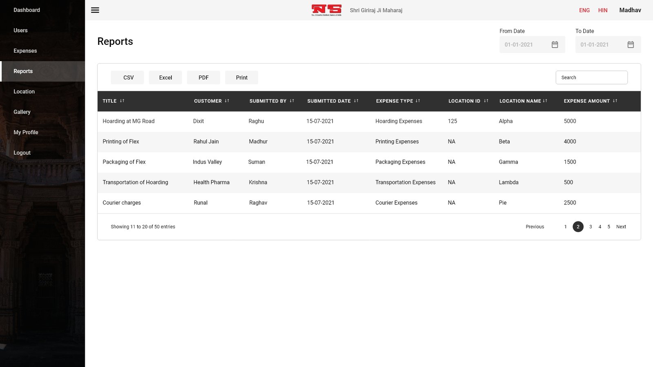Open Expenses in the sidebar
This screenshot has height=367, width=653.
[x=25, y=51]
